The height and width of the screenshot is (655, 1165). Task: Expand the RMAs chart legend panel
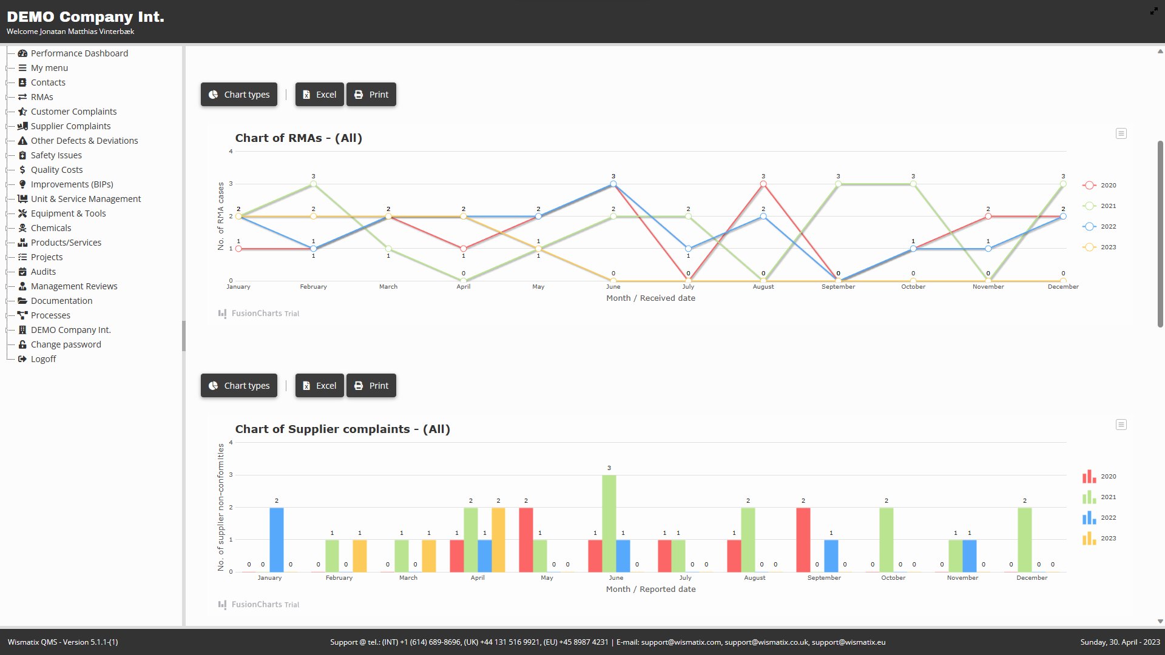(x=1122, y=133)
